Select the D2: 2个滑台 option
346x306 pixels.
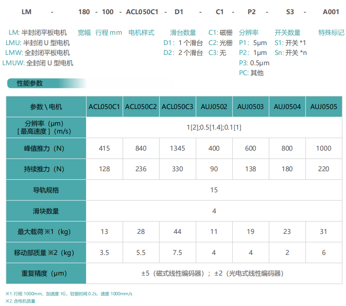(x=183, y=53)
